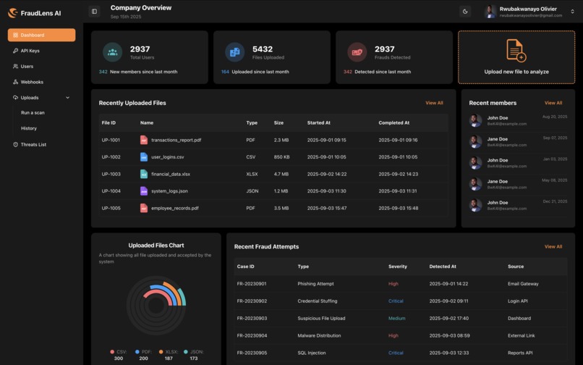
Task: Click the shield icon for Threats List
Action: (x=15, y=145)
